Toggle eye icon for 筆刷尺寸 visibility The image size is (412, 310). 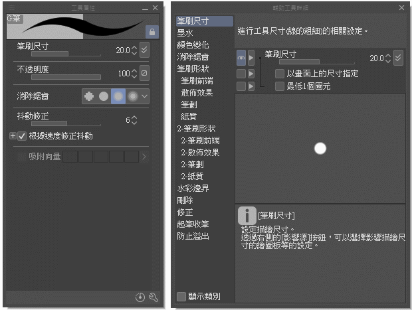241,58
